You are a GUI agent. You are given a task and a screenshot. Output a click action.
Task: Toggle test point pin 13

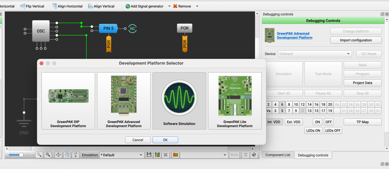(309, 111)
